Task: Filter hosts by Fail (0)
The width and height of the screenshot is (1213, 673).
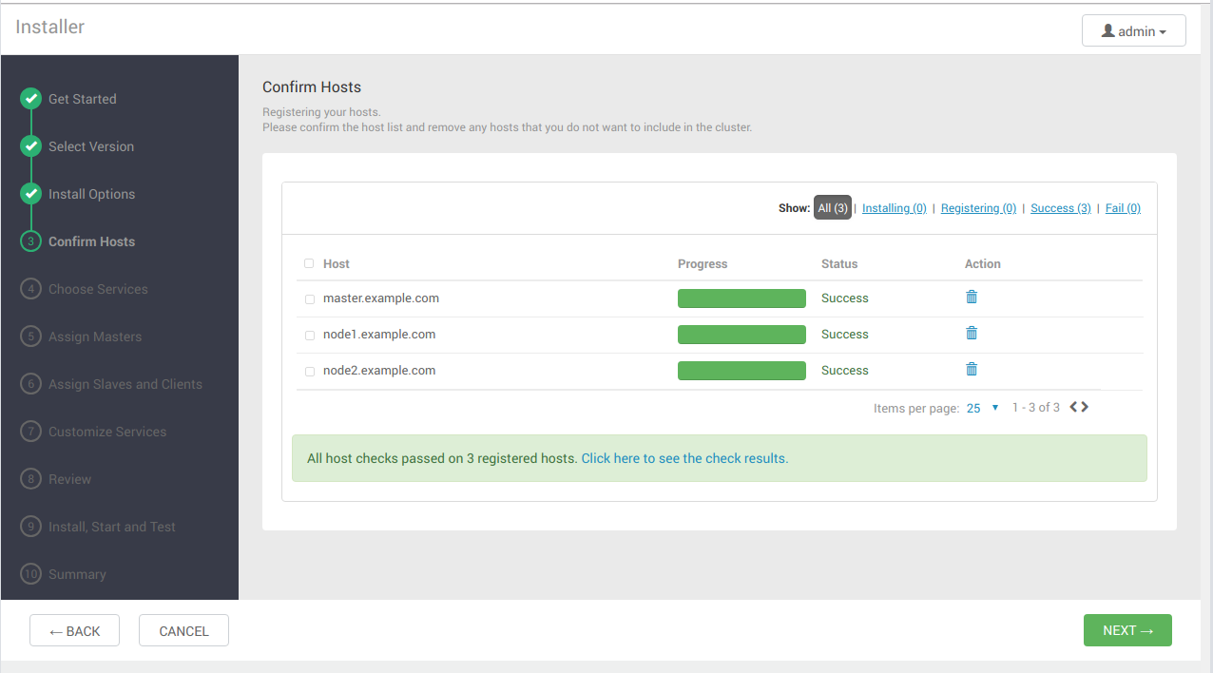Action: [1123, 208]
